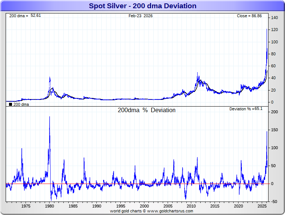Click the '200 dma' legend label
Image resolution: width=285 pixels, height=215 pixels.
(x=21, y=104)
